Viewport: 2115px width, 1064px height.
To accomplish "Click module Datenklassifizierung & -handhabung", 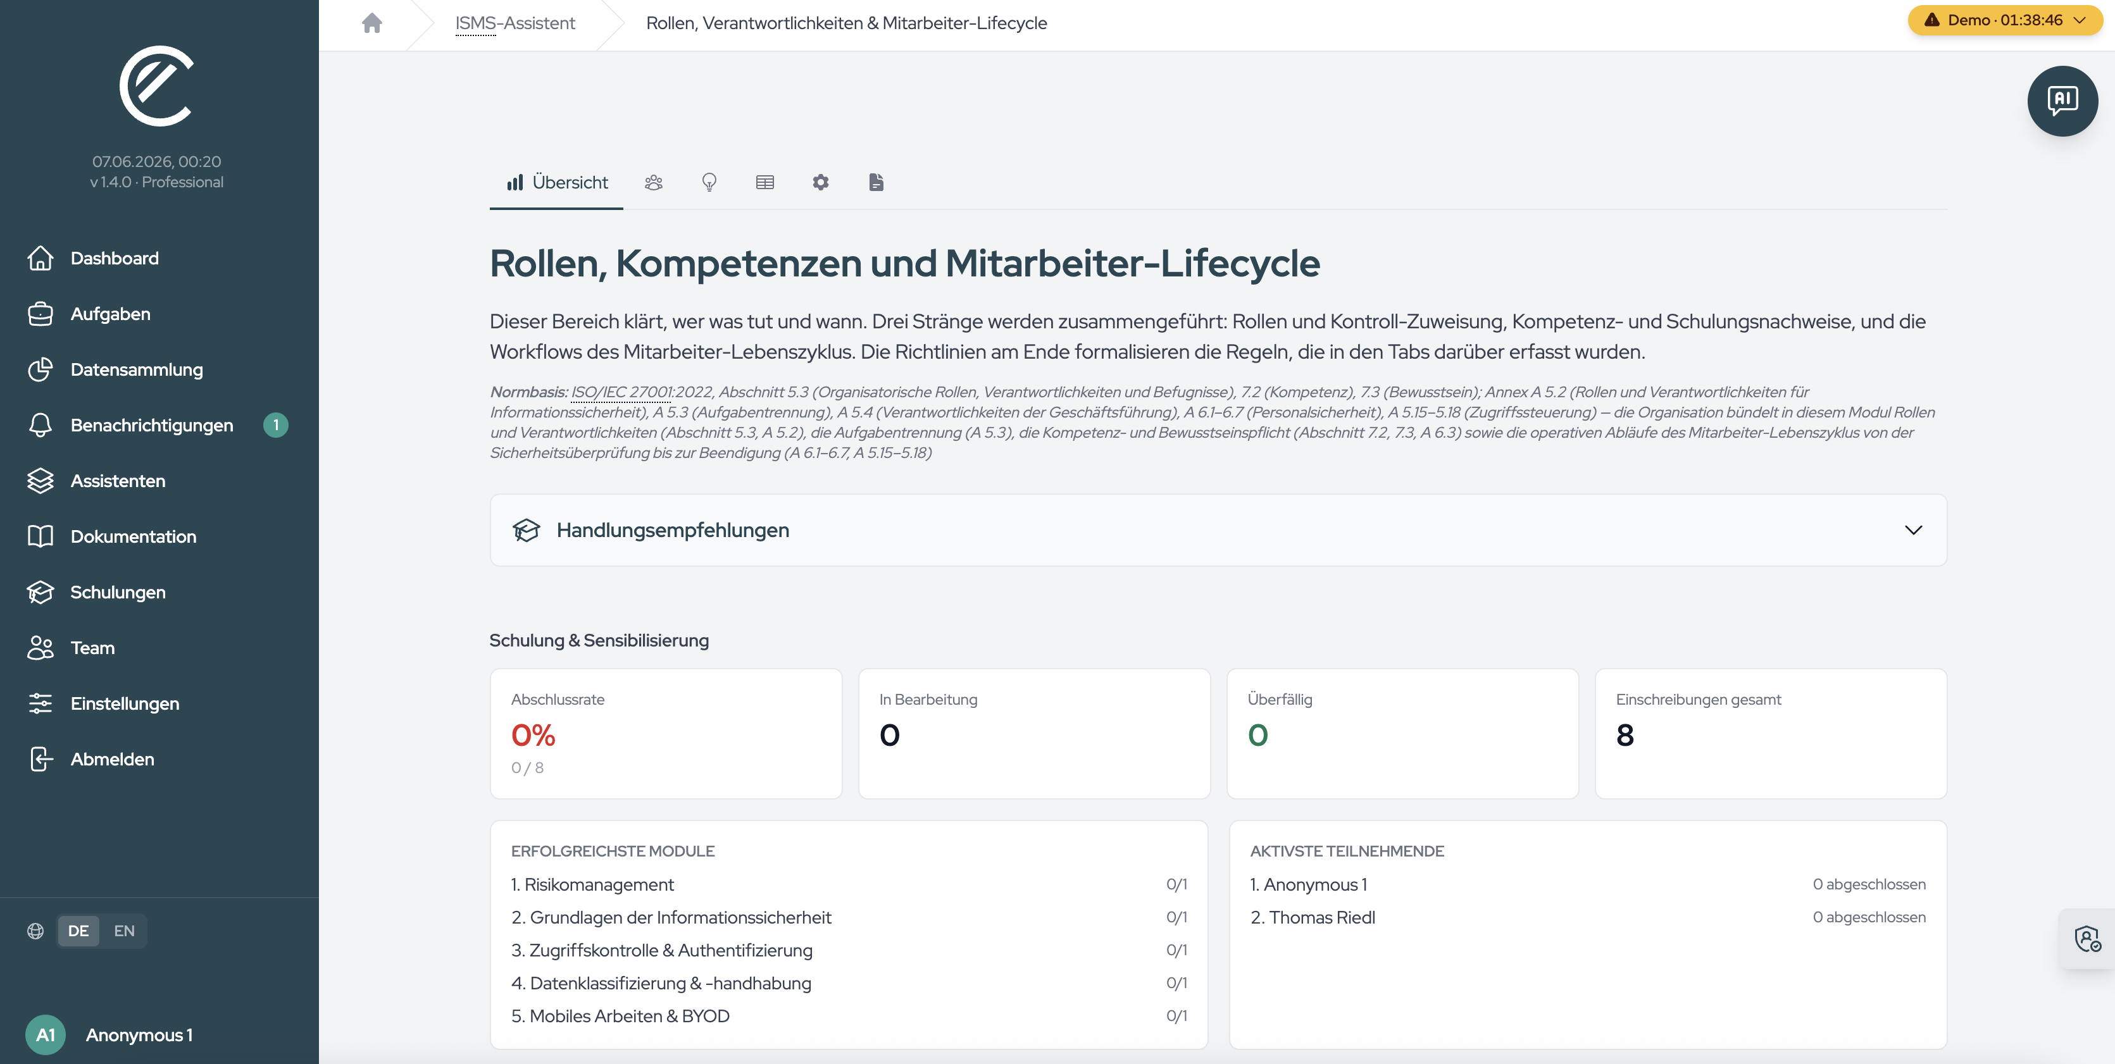I will click(x=848, y=983).
